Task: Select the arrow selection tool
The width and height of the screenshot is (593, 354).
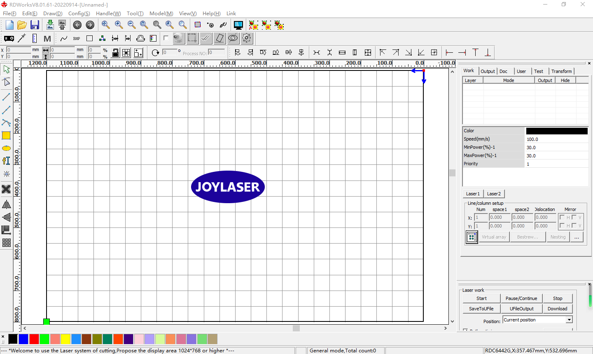Action: point(6,69)
